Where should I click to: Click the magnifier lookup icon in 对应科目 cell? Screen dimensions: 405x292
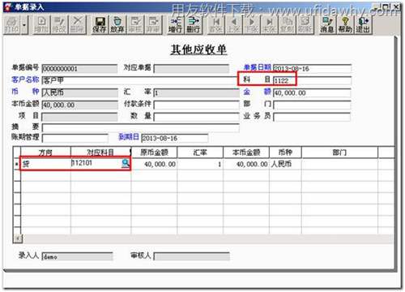pos(126,163)
